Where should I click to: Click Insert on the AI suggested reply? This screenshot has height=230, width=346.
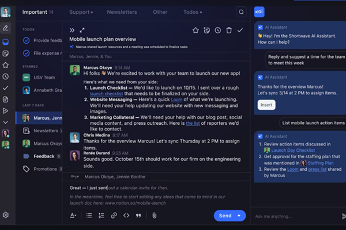(266, 105)
